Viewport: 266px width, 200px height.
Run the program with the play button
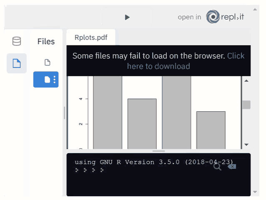coord(127,17)
